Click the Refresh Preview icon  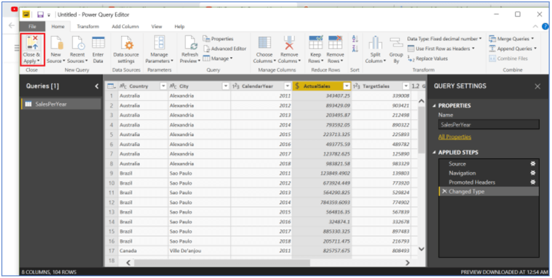click(x=190, y=44)
